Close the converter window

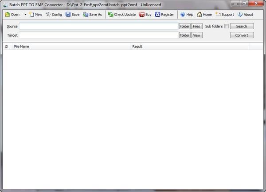click(256, 4)
